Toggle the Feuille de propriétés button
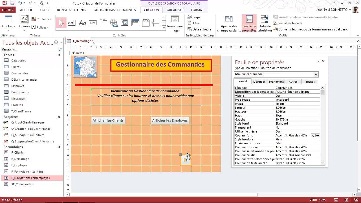The height and width of the screenshot is (203, 361). click(x=249, y=24)
